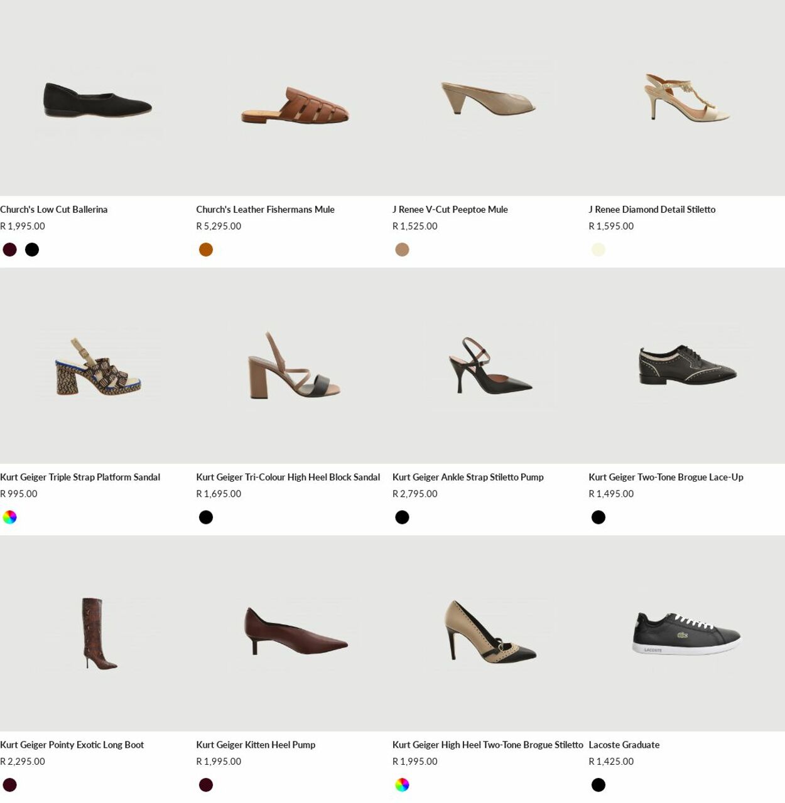Click price R 995.00 under Platform Sandal

click(19, 494)
